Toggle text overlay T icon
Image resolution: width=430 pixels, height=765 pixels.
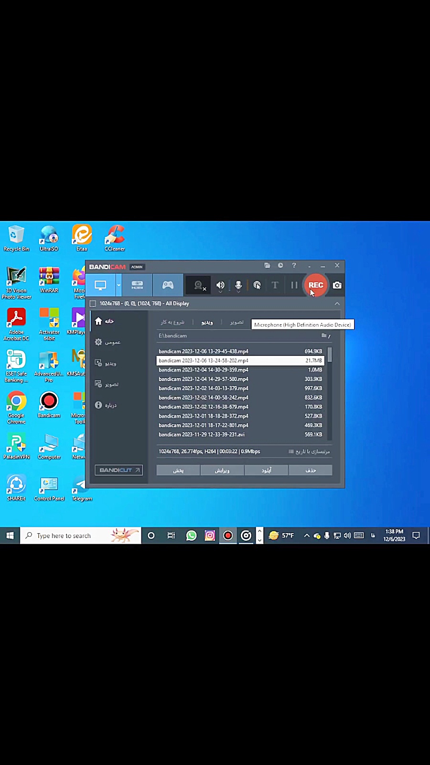pos(275,285)
